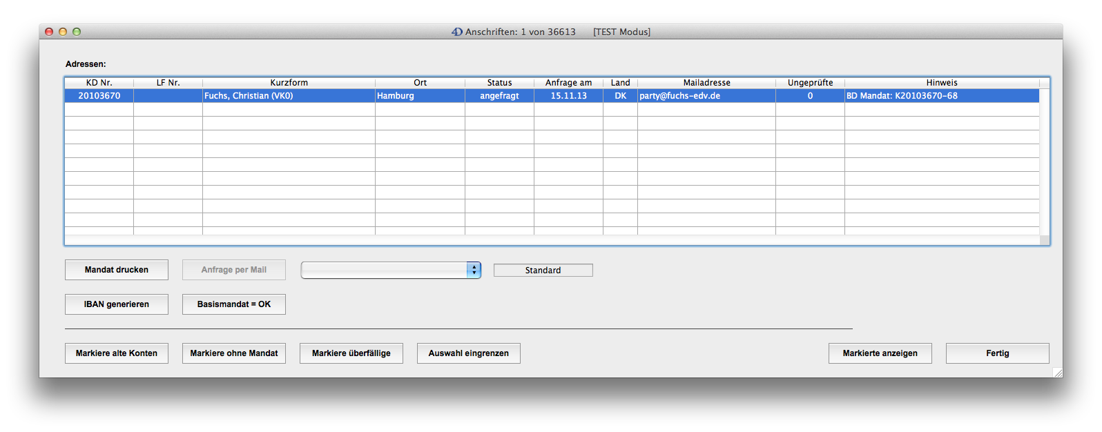Click the IBAN generieren button

(117, 304)
